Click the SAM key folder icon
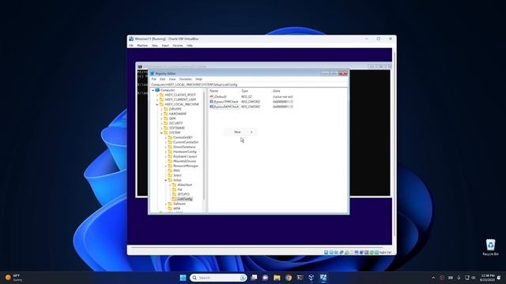 click(166, 118)
